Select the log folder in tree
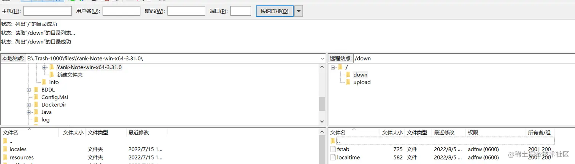 pos(45,119)
